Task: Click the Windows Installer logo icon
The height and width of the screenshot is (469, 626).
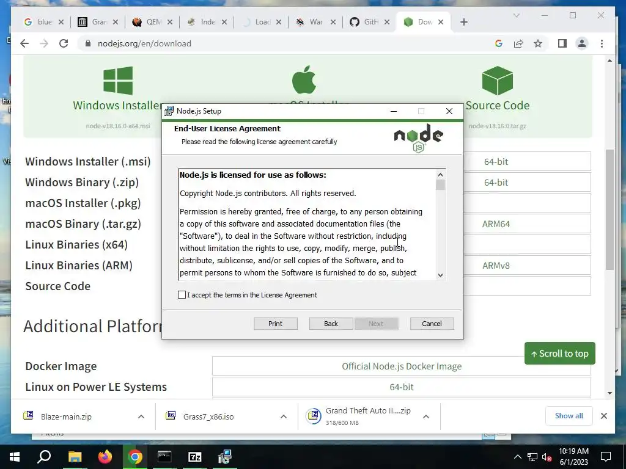Action: tap(118, 81)
